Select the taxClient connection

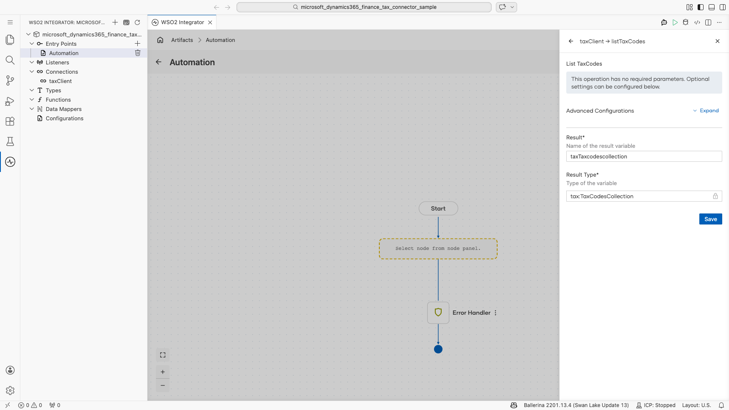click(60, 81)
